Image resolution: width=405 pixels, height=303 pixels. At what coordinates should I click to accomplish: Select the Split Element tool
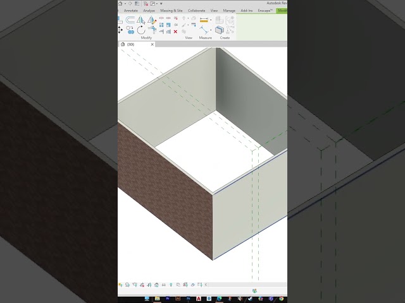point(161,18)
